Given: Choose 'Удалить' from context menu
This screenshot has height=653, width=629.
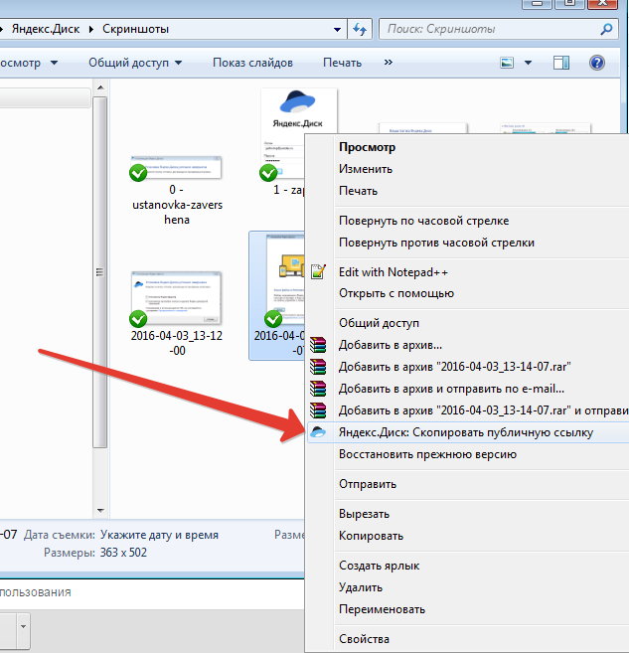Looking at the screenshot, I should coord(468,587).
